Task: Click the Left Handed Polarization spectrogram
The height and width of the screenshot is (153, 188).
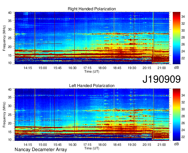Action: [x=92, y=115]
